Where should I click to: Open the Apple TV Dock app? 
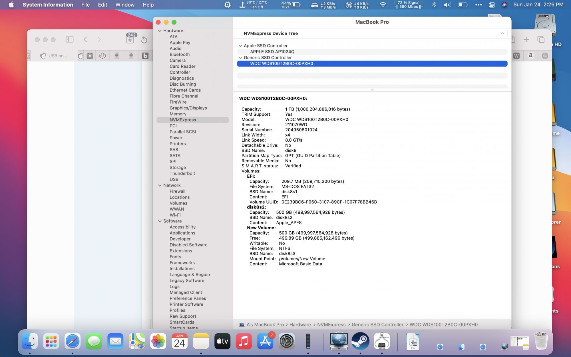tap(222, 341)
